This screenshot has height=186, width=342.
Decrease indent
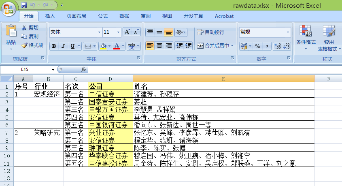click(179, 46)
